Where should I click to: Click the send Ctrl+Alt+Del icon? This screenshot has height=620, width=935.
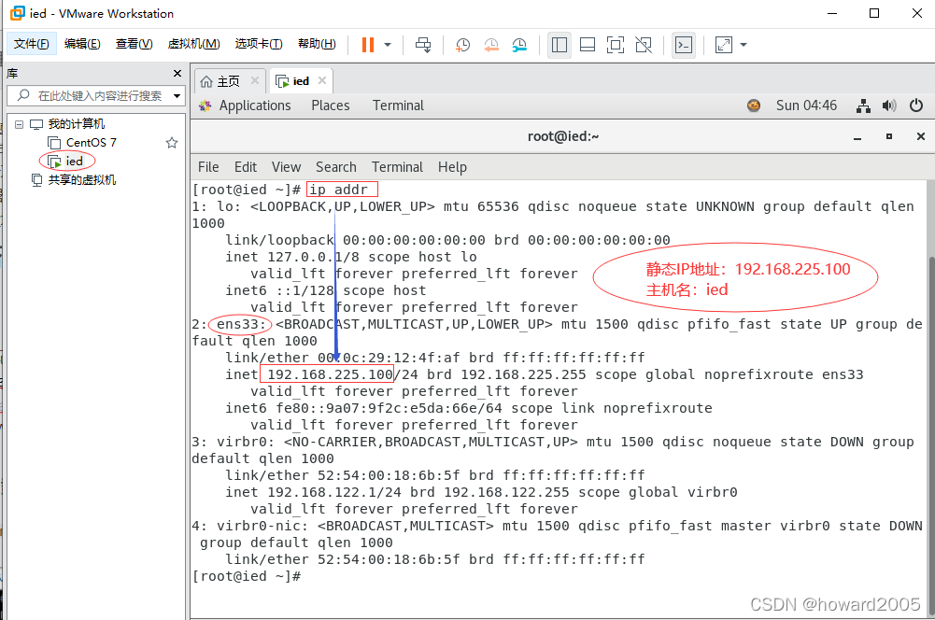(x=423, y=45)
